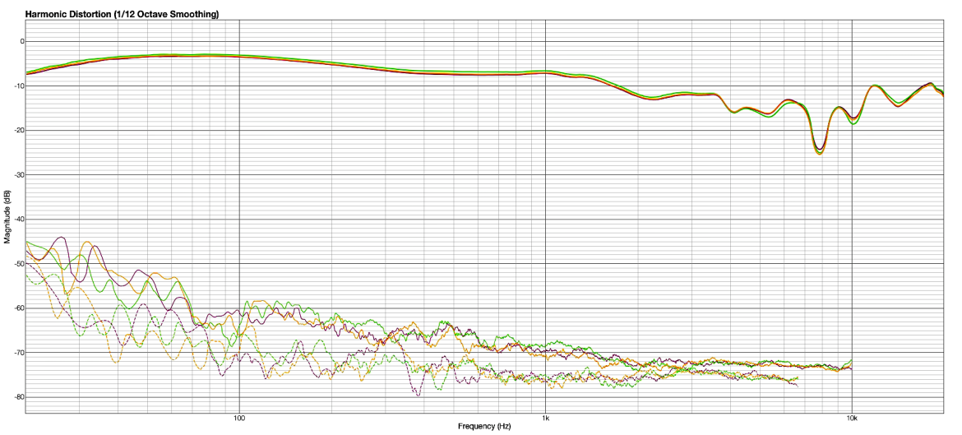Click the -30 magnitude tick label
The height and width of the screenshot is (435, 962).
(20, 175)
